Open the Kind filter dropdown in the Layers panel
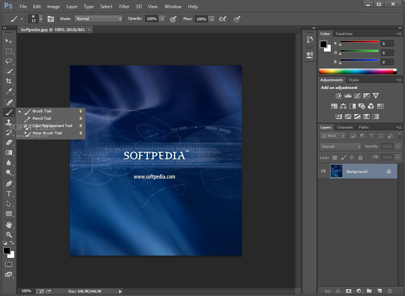This screenshot has width=405, height=296. click(332, 135)
